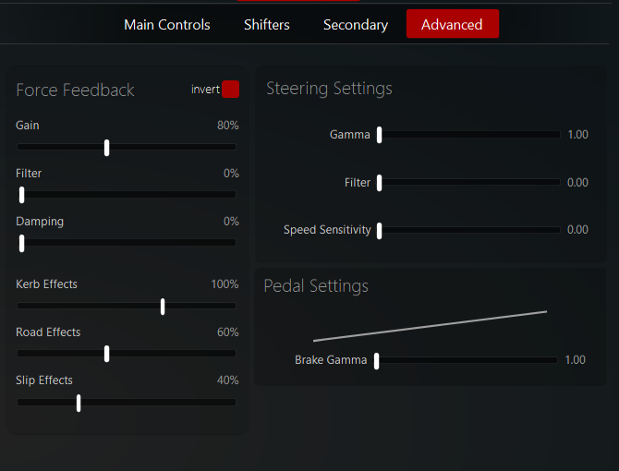Switch to the Shifters tab
Image resolution: width=619 pixels, height=471 pixels.
coord(267,25)
